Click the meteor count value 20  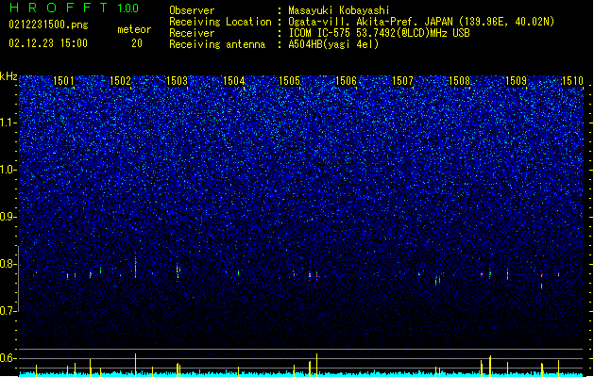click(137, 43)
